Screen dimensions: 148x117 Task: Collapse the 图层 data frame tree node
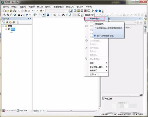[3, 26]
